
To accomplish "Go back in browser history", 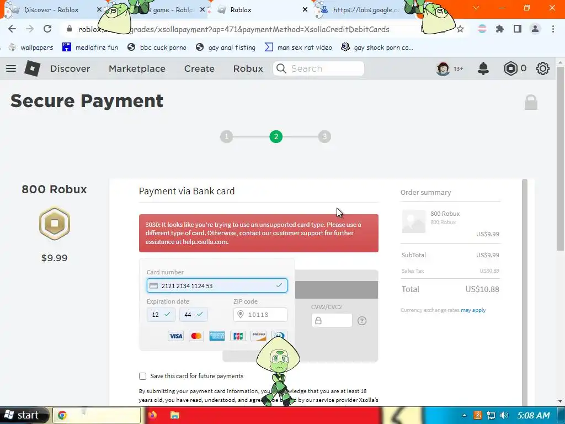I will [x=12, y=29].
